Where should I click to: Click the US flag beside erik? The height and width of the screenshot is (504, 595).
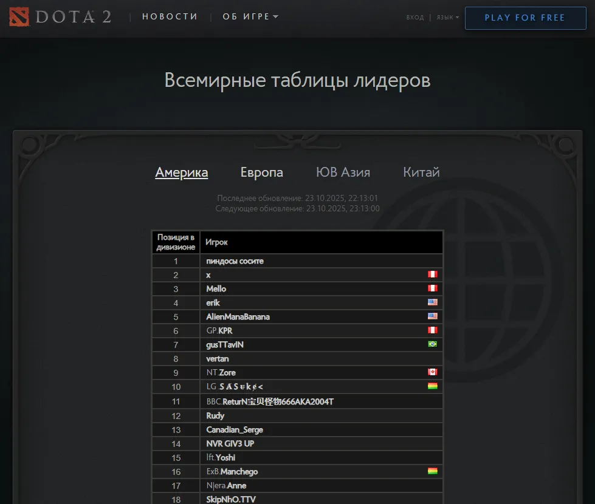(x=433, y=302)
